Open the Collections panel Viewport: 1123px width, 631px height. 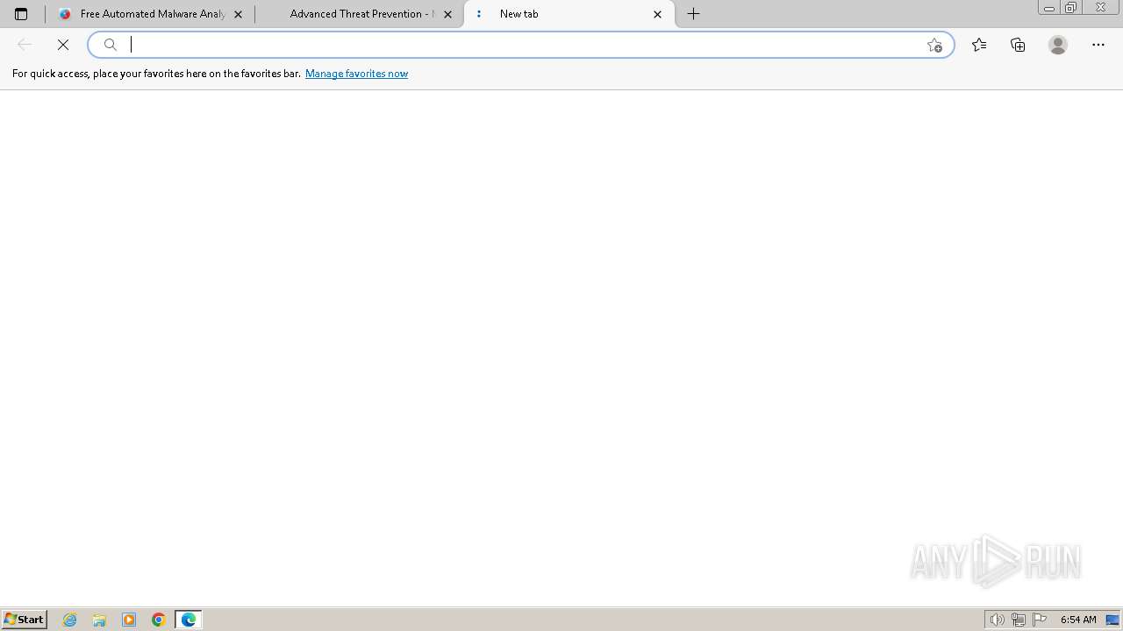pyautogui.click(x=1018, y=45)
